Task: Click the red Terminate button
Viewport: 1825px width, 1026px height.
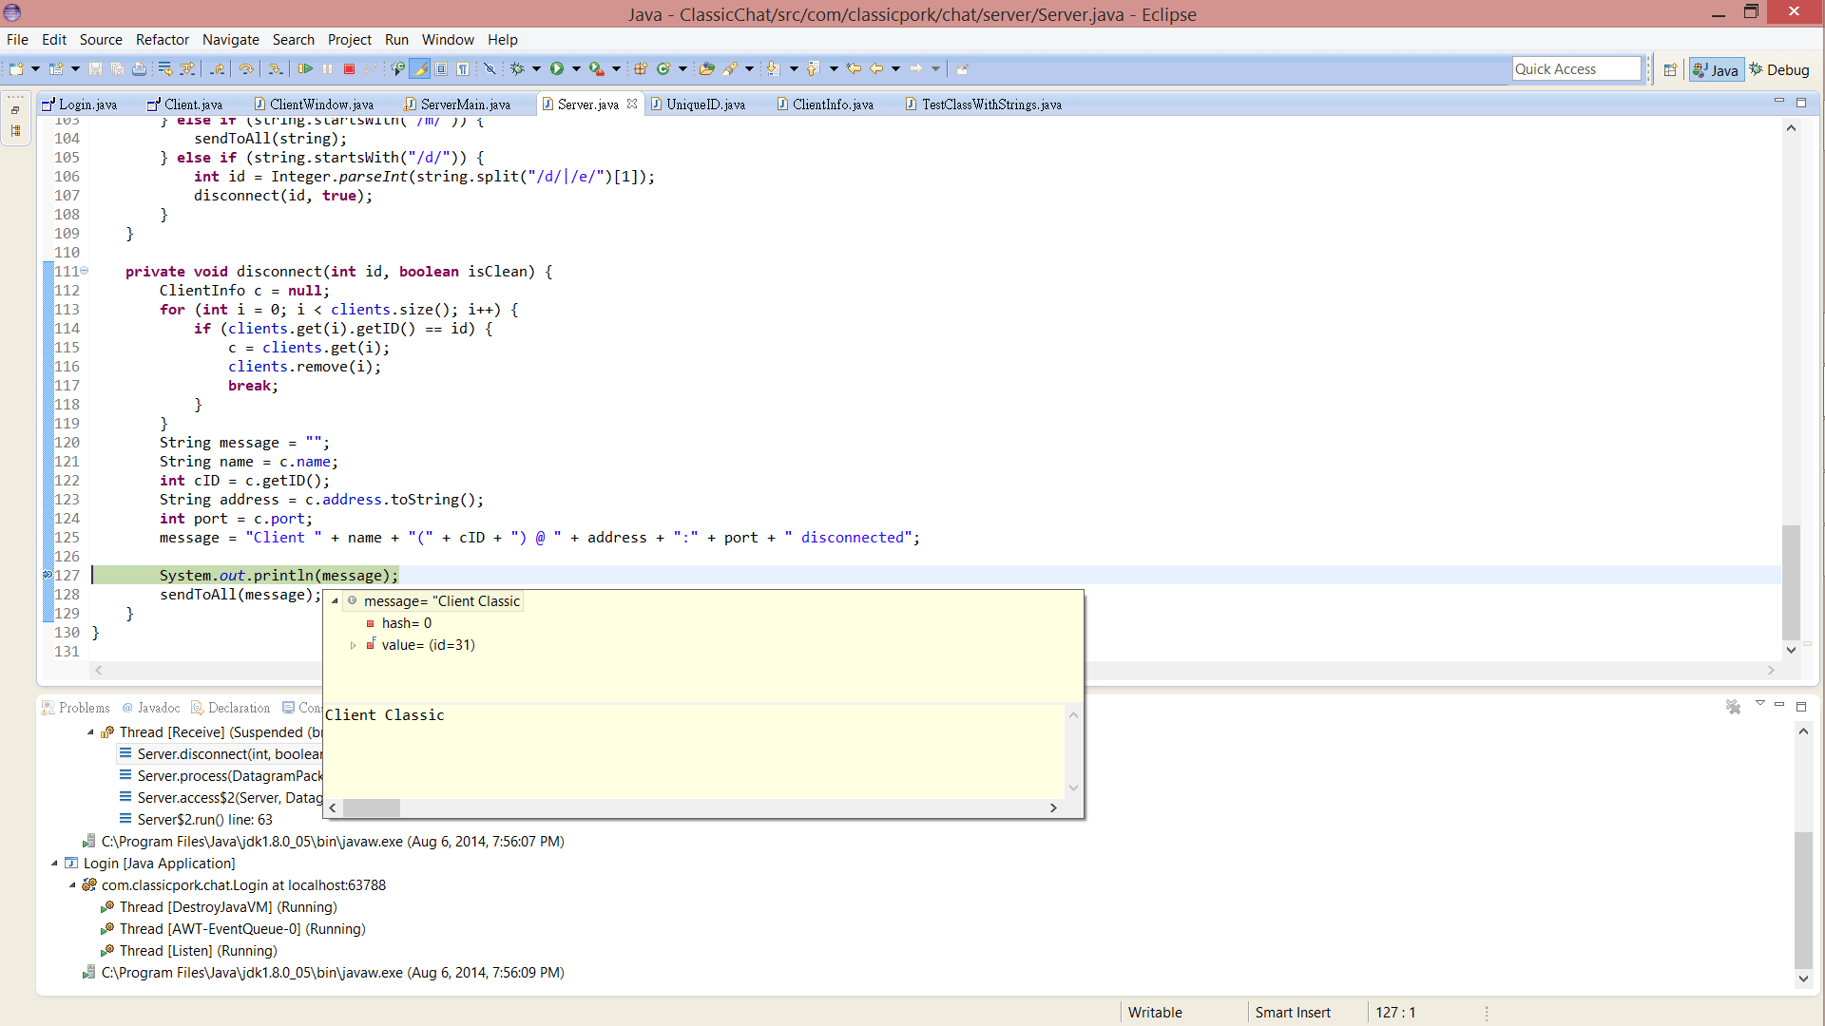Action: click(349, 68)
